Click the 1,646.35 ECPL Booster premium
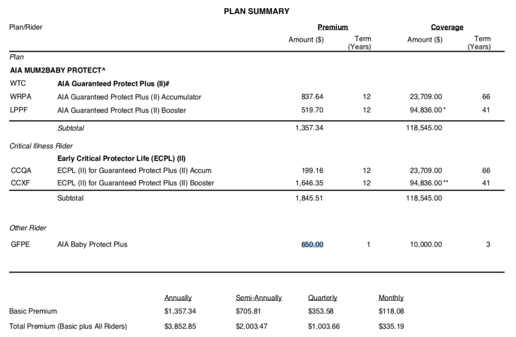Screen dimensions: 516x337 [x=309, y=183]
